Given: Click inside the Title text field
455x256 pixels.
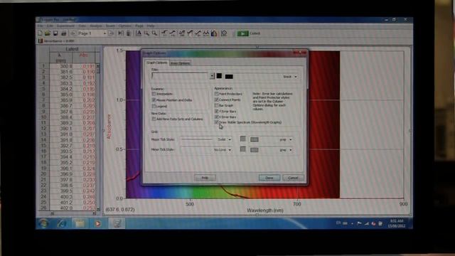Looking at the screenshot, I should click(180, 76).
